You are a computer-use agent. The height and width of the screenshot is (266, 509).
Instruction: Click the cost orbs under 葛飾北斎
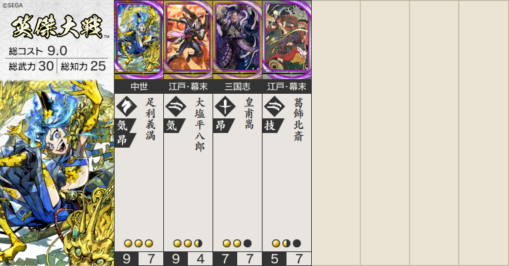(286, 243)
